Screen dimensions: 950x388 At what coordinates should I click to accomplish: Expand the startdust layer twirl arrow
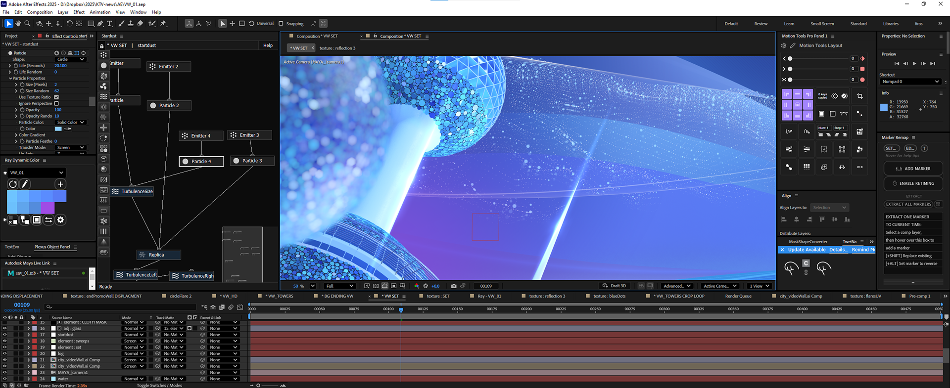pos(28,335)
